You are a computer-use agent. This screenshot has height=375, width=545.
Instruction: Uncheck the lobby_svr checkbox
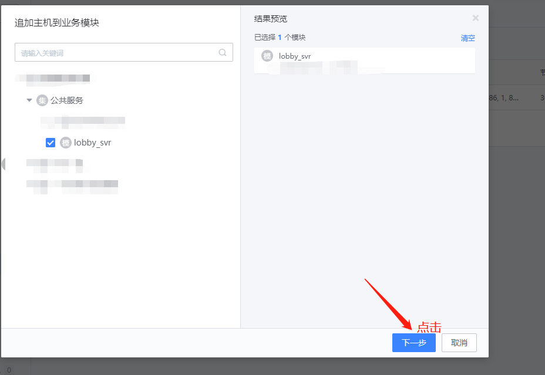tap(51, 142)
